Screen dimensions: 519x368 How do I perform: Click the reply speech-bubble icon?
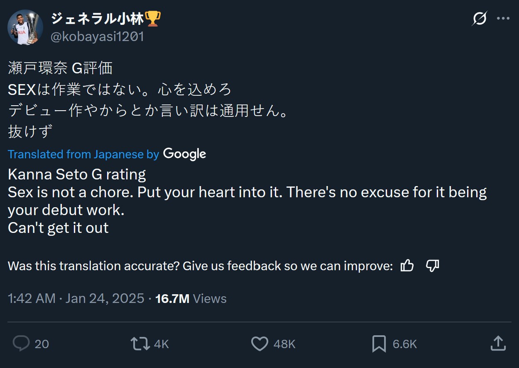(21, 344)
